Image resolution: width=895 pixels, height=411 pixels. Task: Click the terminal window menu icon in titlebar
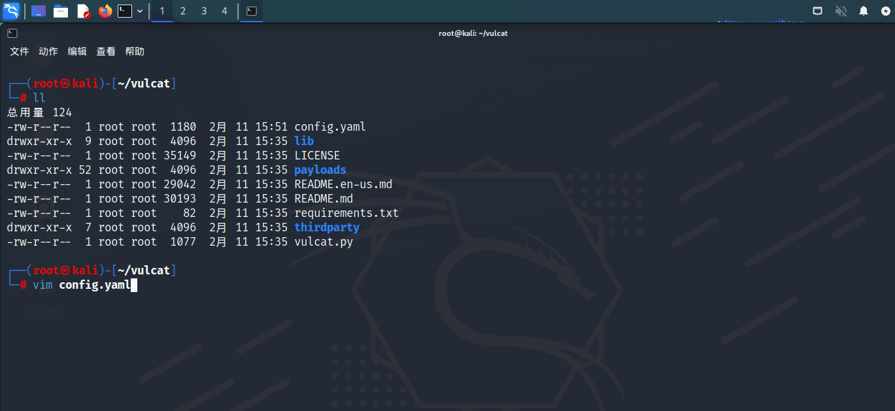coord(12,33)
